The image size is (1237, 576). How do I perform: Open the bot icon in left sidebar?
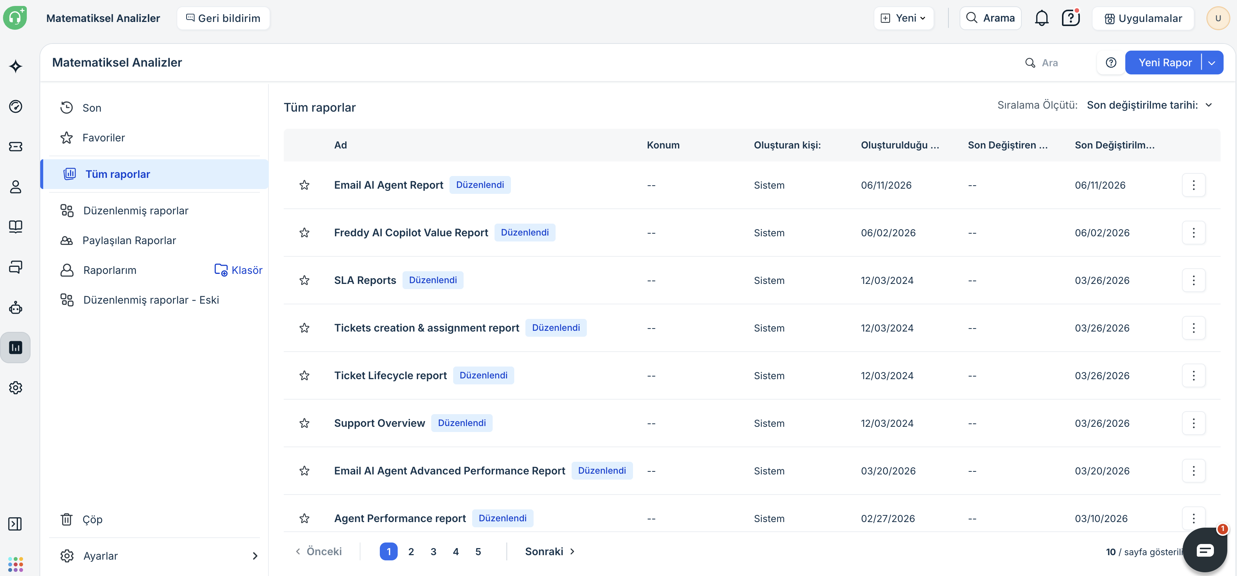click(15, 307)
